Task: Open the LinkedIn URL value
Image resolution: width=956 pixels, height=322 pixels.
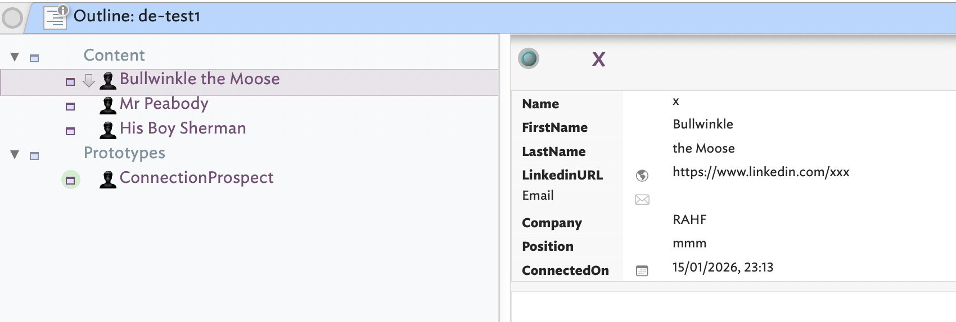Action: (x=761, y=172)
